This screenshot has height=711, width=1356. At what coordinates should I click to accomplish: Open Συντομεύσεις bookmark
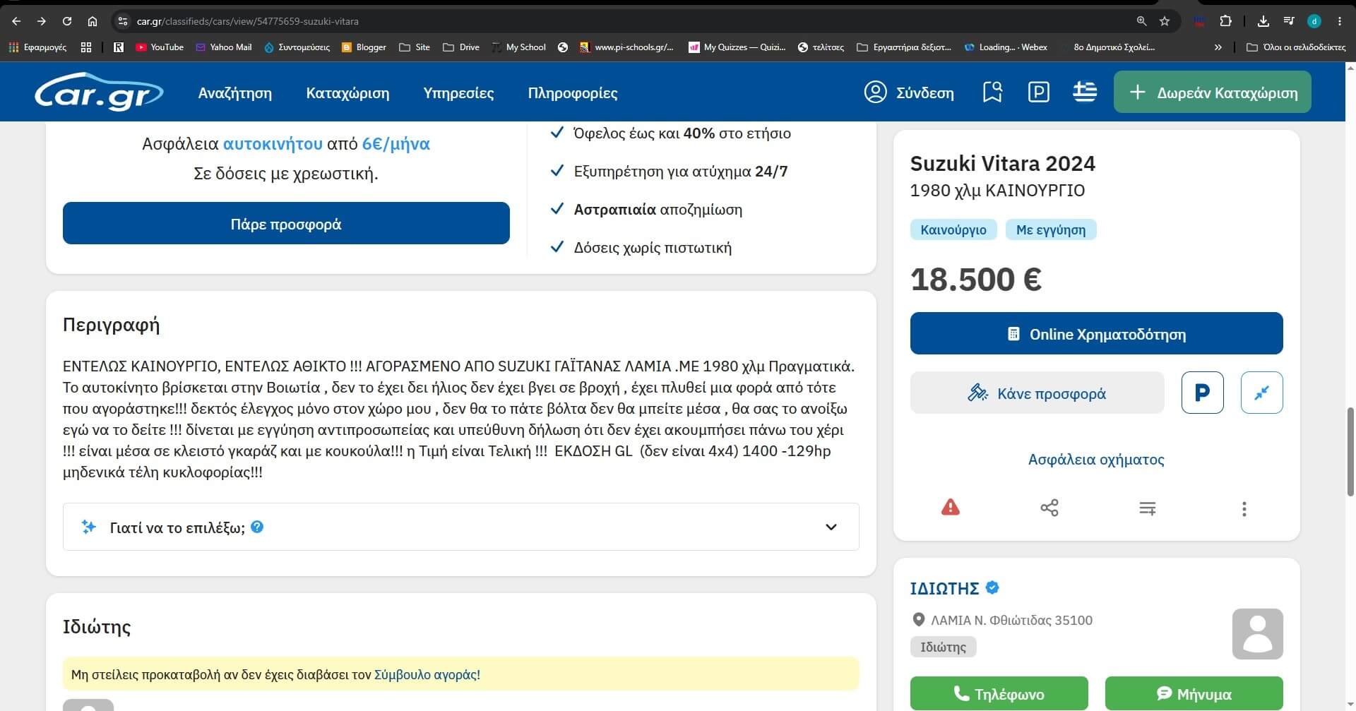tap(297, 47)
